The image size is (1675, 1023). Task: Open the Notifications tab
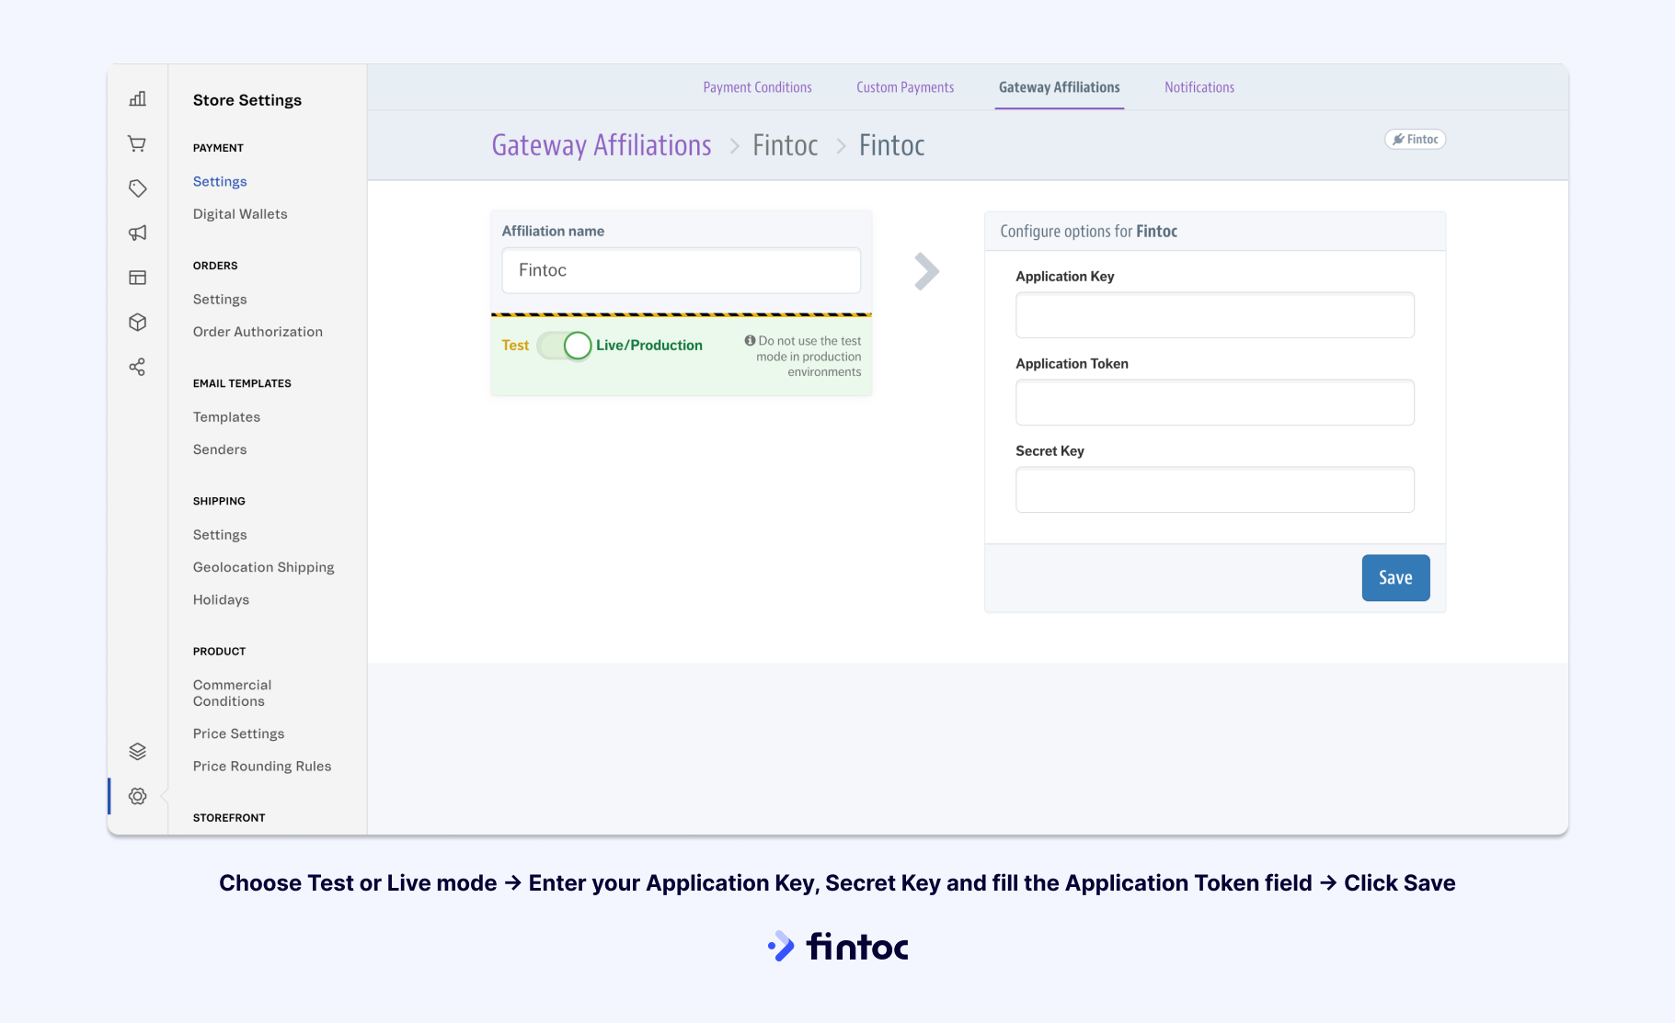pos(1199,87)
